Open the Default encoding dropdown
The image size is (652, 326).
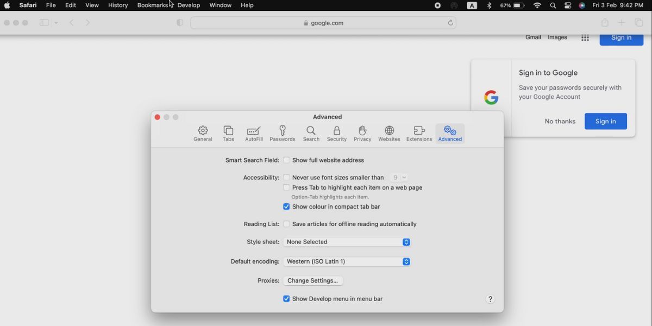(347, 261)
